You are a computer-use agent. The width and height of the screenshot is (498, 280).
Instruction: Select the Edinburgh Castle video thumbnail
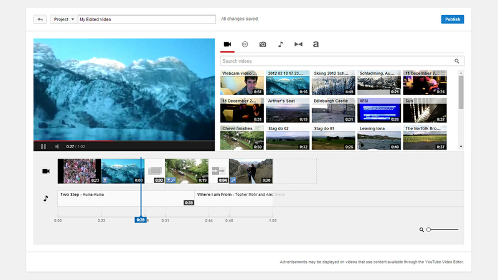[x=333, y=110]
